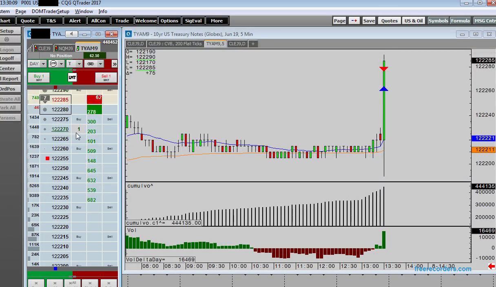496x287 pixels.
Task: Open the CLEJ9 : CVB, 200 Flat Ticks chart tab
Action: click(175, 44)
